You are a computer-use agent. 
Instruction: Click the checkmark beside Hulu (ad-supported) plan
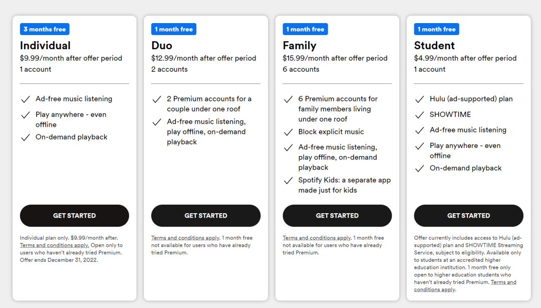coord(420,99)
